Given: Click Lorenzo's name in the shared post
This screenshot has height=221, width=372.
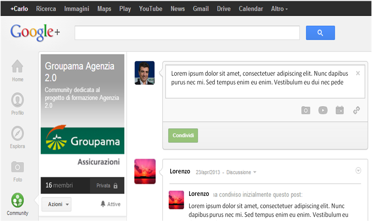Looking at the screenshot, I should pos(199,194).
